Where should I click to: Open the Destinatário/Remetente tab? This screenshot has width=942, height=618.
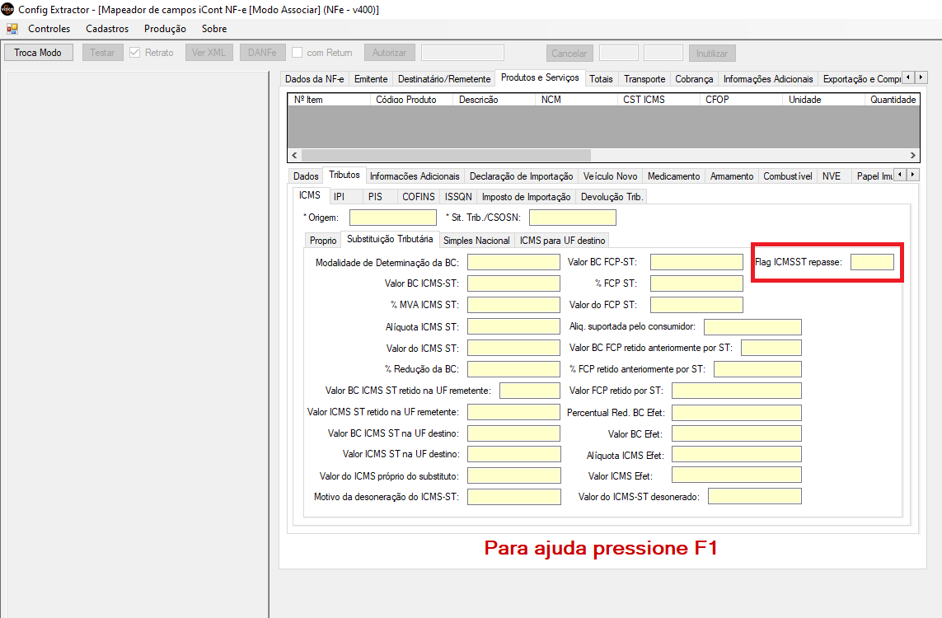click(444, 79)
